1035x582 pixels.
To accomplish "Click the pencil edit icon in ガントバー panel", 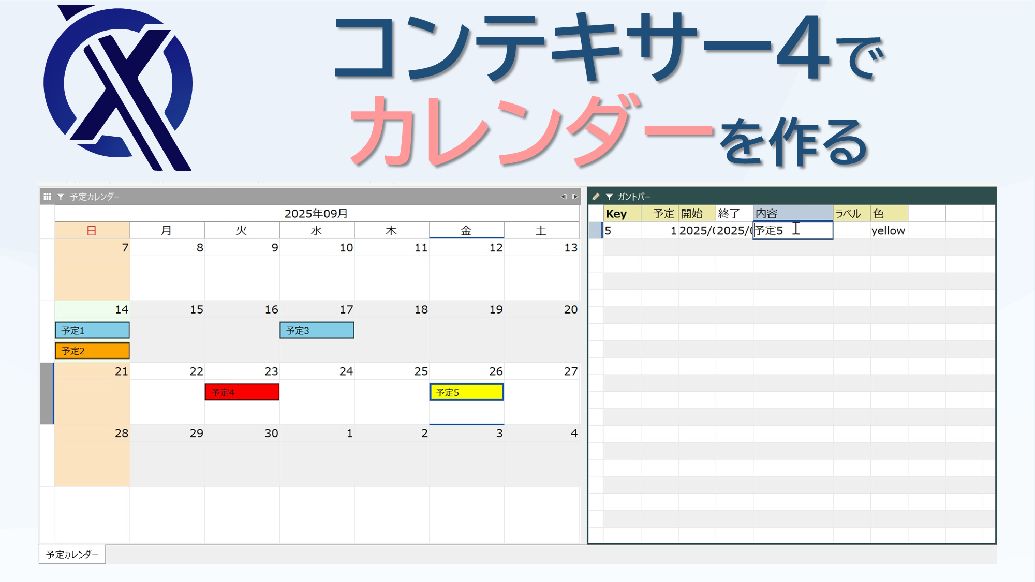I will click(x=596, y=197).
